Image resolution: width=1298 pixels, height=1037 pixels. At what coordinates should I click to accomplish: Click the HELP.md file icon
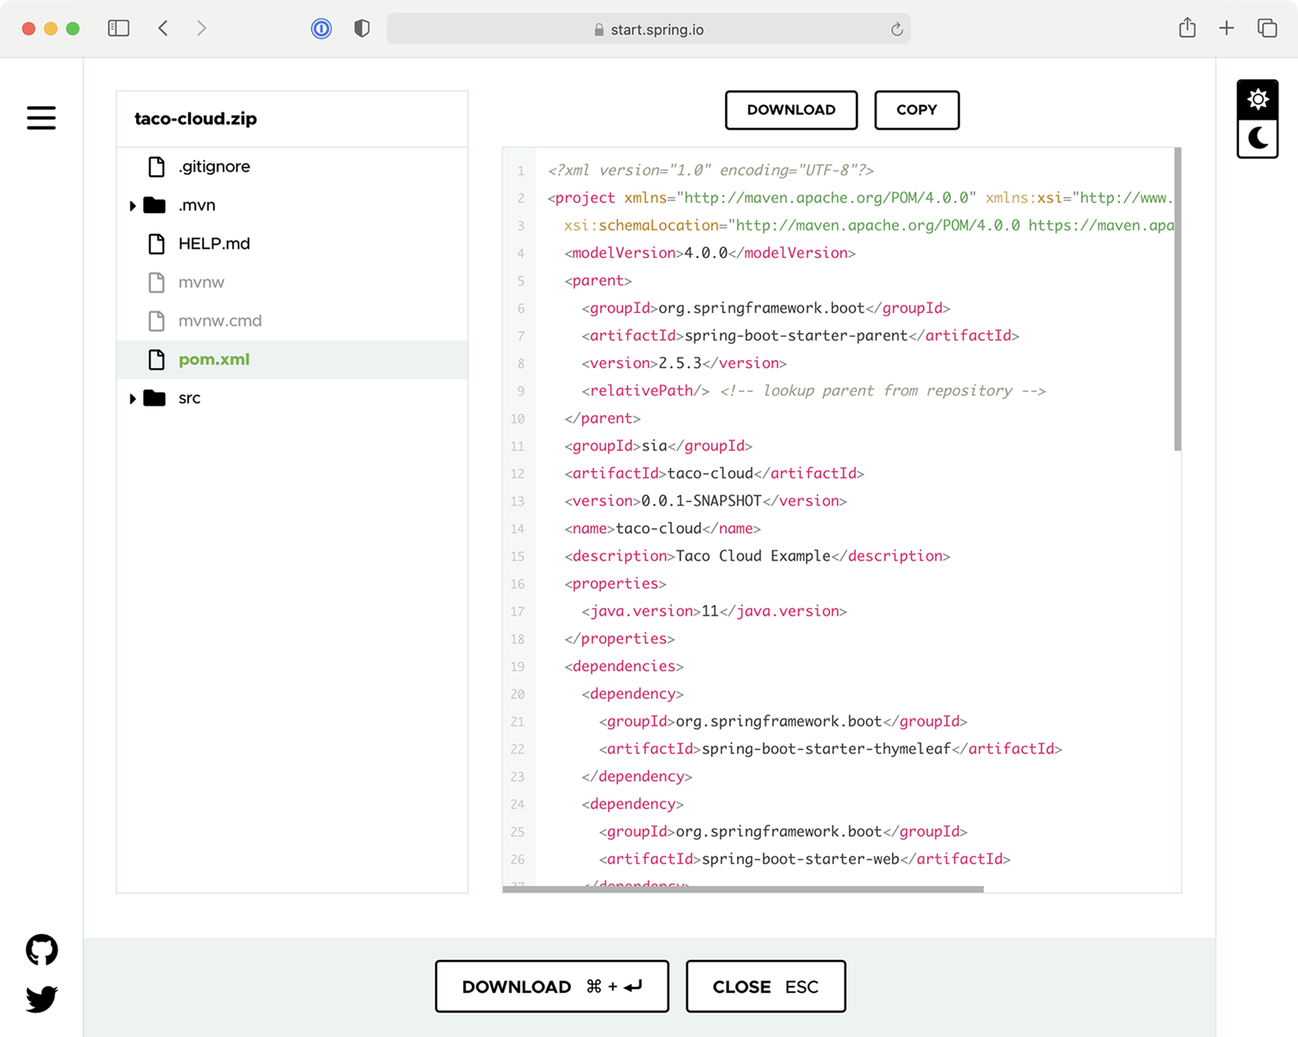[x=157, y=243]
